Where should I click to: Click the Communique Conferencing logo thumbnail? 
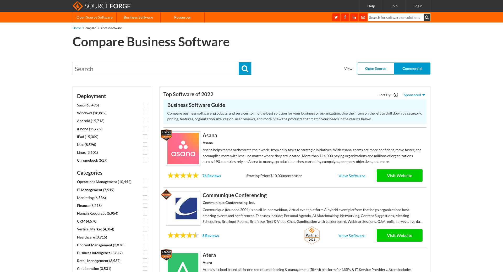pyautogui.click(x=183, y=208)
